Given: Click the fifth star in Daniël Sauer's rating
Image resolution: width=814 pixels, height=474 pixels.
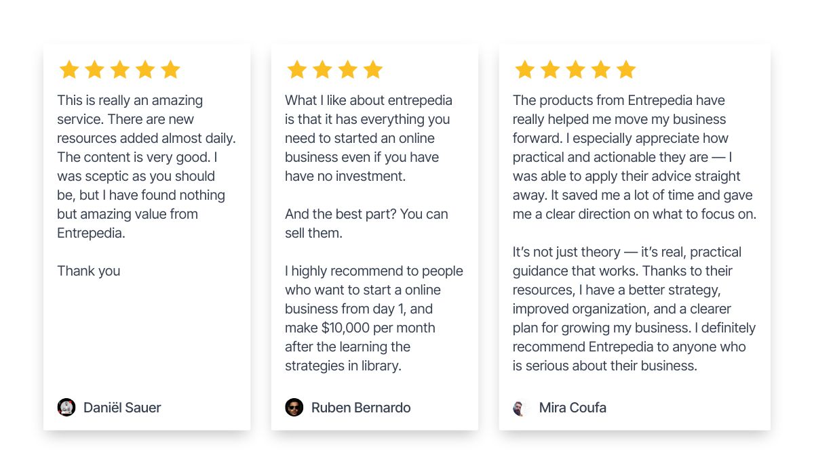Looking at the screenshot, I should (171, 70).
